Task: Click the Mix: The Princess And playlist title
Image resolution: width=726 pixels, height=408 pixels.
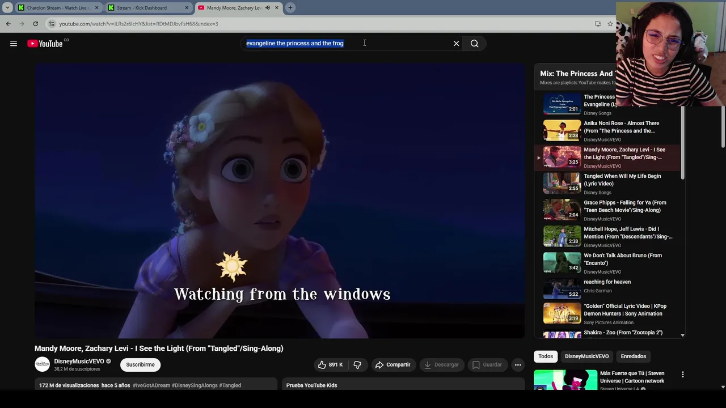Action: tap(577, 74)
